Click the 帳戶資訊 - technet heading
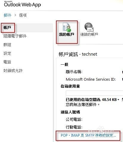Screen dimensions: 123x142 [78, 54]
